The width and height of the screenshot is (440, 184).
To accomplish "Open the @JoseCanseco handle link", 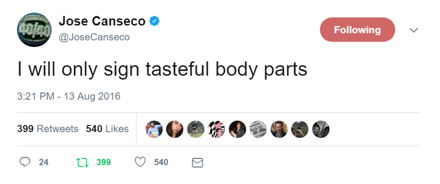I will [94, 38].
